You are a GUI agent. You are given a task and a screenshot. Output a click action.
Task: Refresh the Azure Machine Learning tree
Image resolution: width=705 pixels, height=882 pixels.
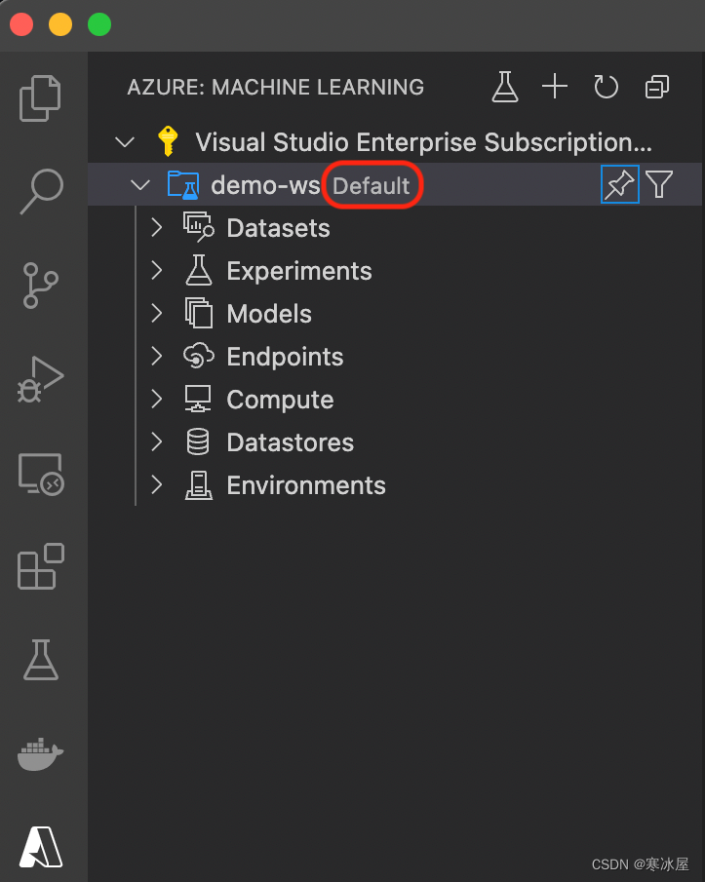click(x=607, y=87)
